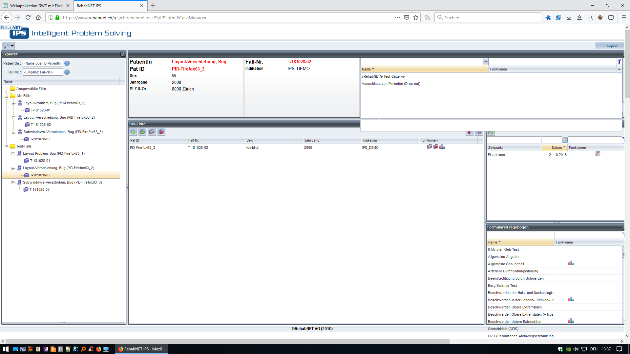Click the Logout button
Image resolution: width=630 pixels, height=354 pixels.
click(612, 46)
